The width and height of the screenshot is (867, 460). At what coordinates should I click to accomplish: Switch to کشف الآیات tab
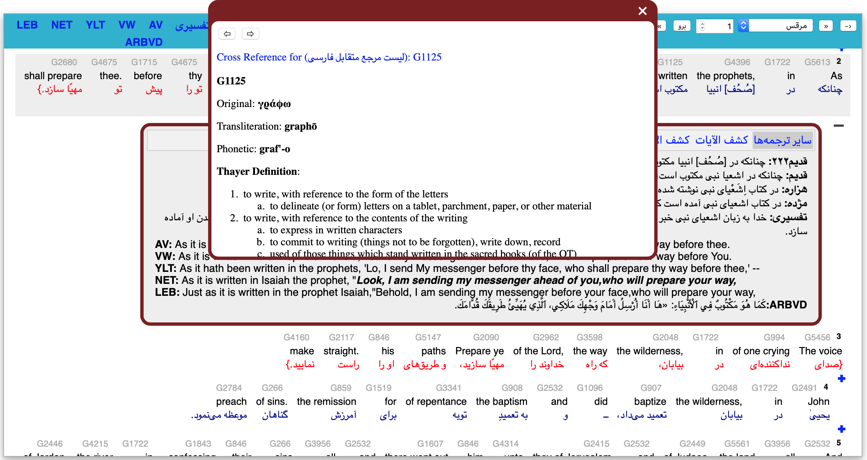tap(721, 140)
